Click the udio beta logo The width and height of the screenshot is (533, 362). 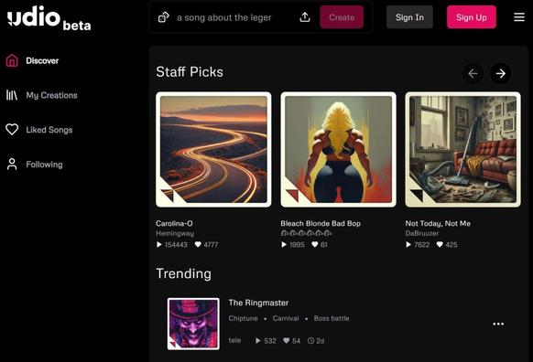(x=49, y=18)
